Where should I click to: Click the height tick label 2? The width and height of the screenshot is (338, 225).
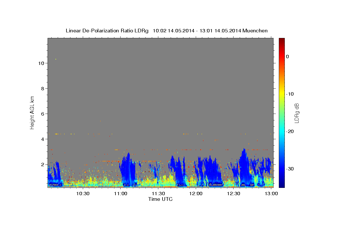(x=43, y=165)
